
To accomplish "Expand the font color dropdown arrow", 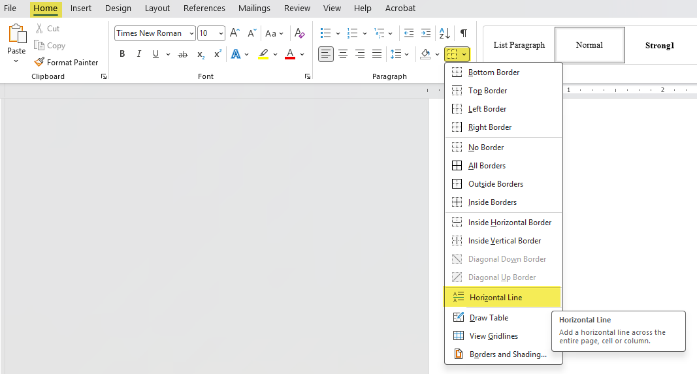I will point(302,54).
